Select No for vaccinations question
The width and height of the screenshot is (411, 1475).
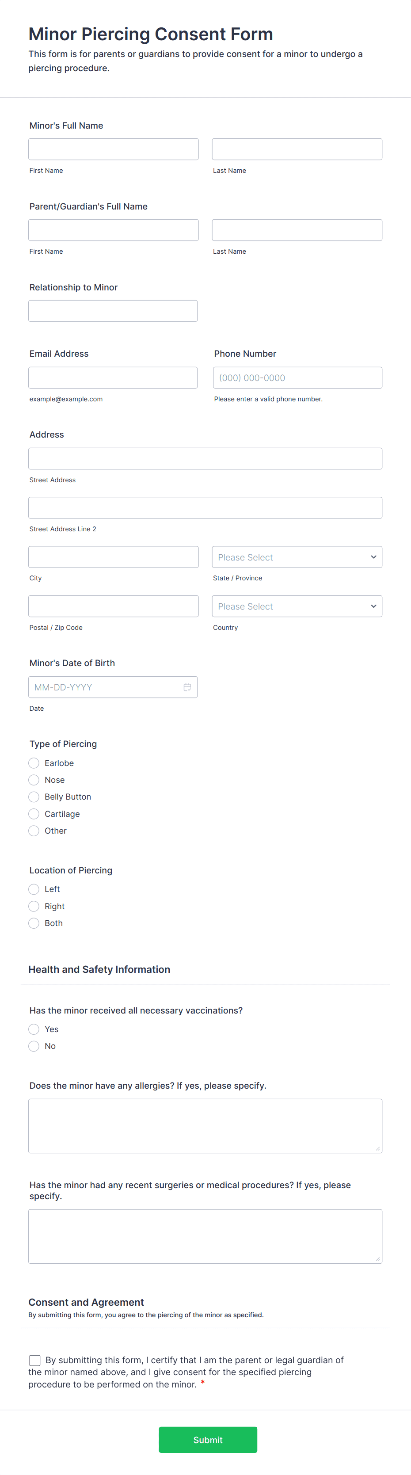[x=34, y=1045]
